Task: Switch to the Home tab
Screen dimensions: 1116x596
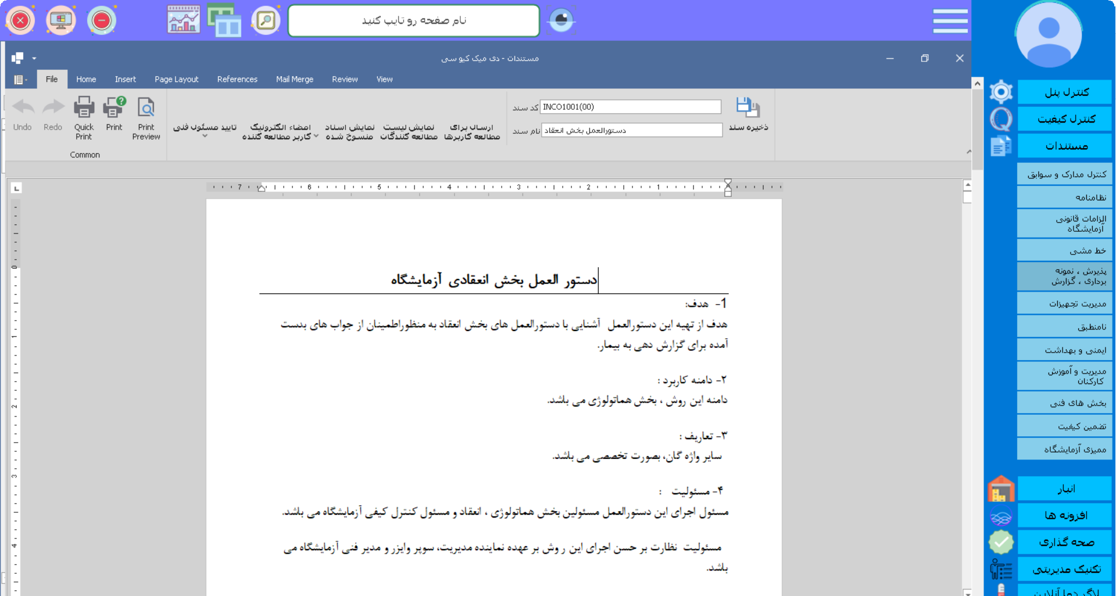Action: coord(86,79)
